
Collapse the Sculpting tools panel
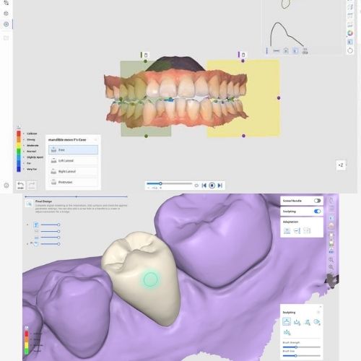318,313
